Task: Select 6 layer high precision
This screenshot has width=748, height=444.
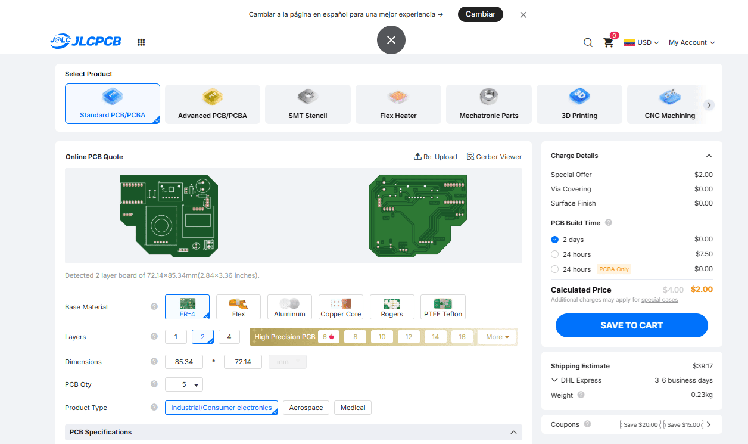Action: coord(329,337)
